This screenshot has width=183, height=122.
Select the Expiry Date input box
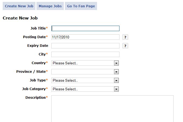[85, 46]
